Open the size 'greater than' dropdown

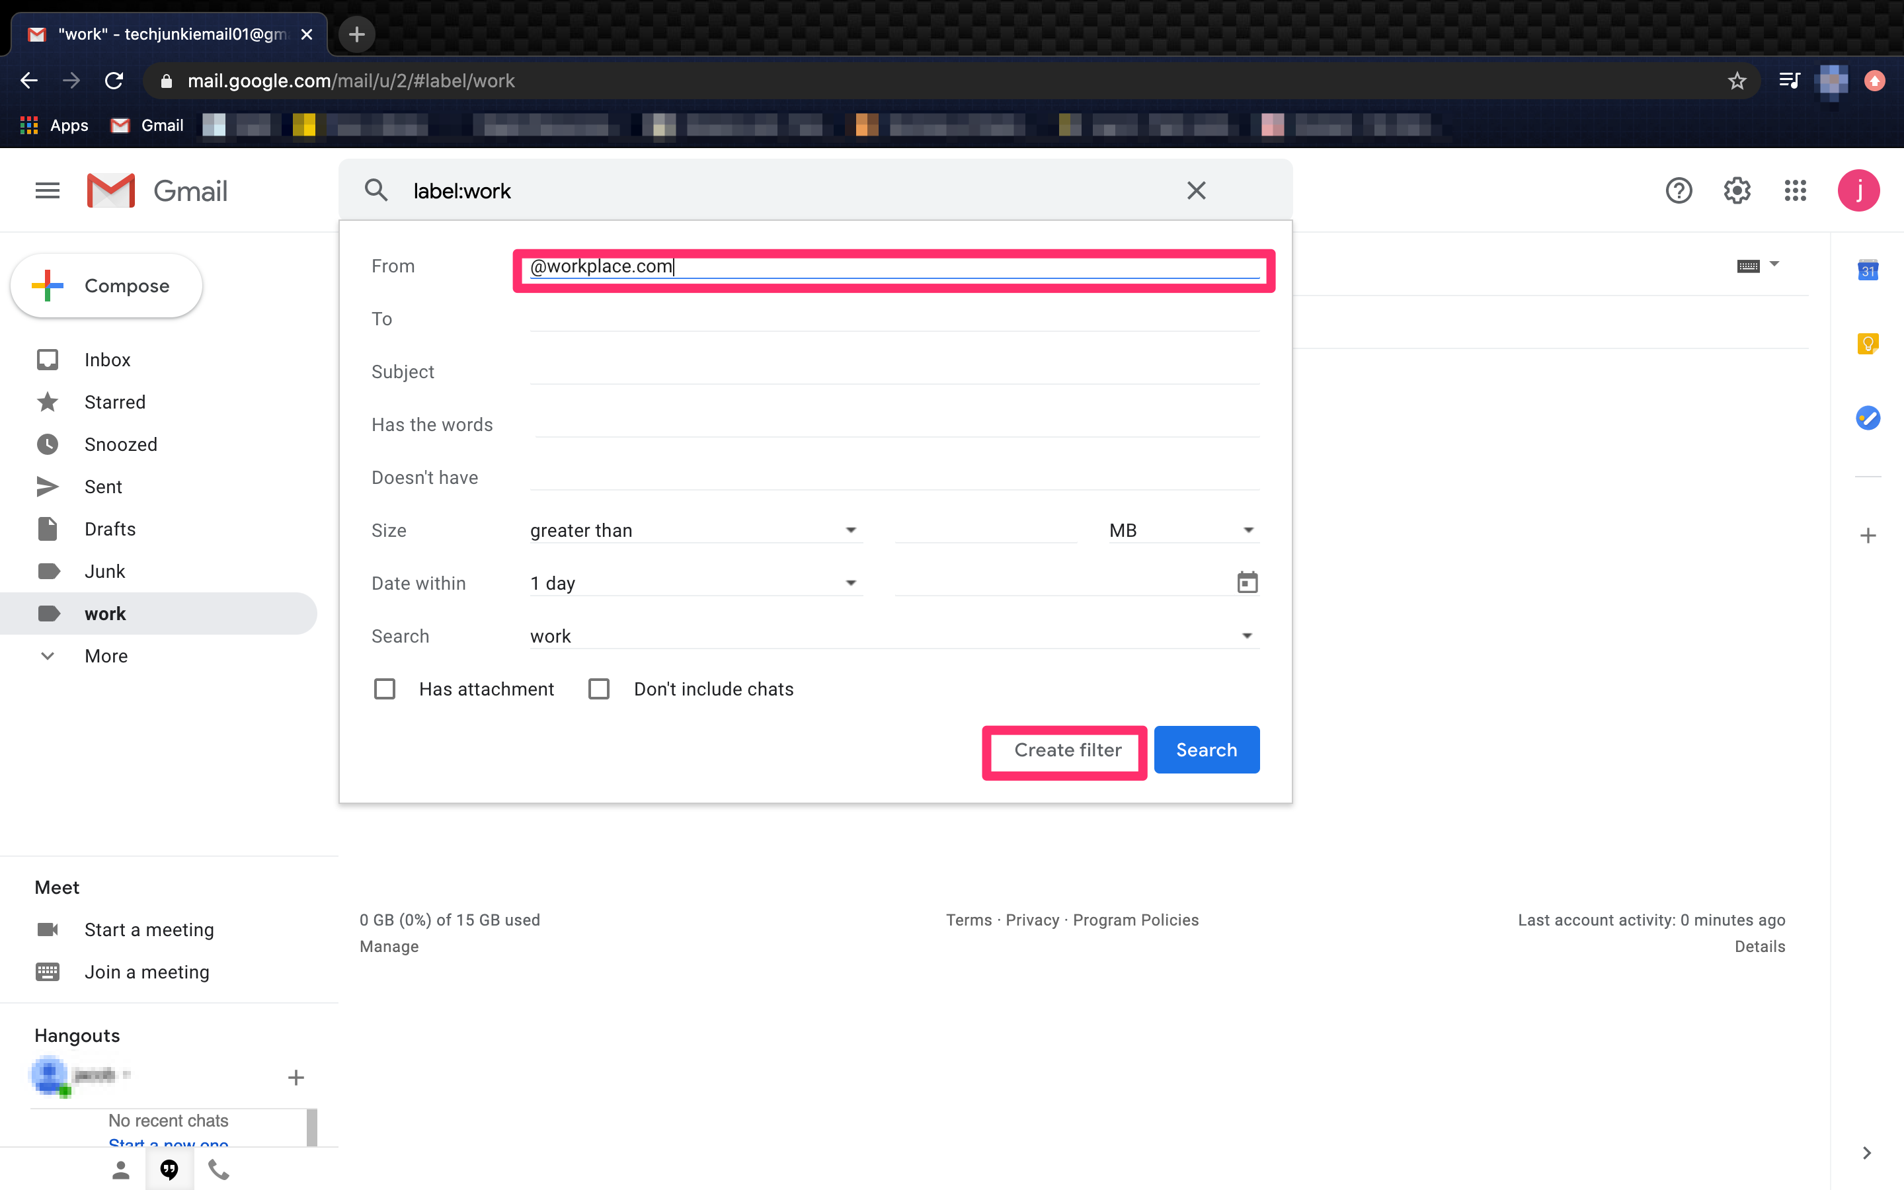point(695,530)
